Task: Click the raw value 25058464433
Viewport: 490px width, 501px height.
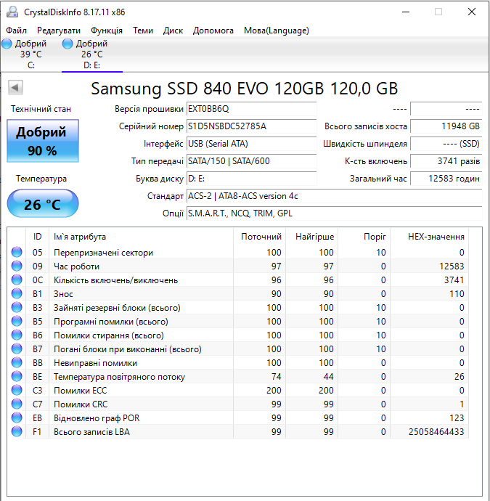Action: coord(436,432)
